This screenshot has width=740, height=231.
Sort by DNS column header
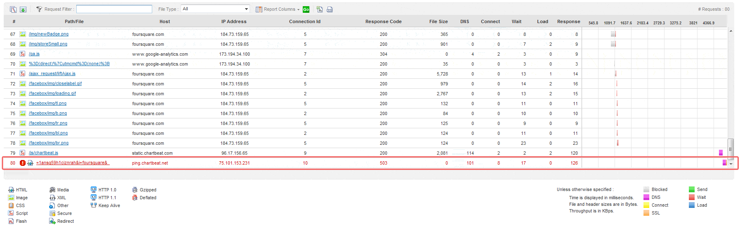[465, 21]
